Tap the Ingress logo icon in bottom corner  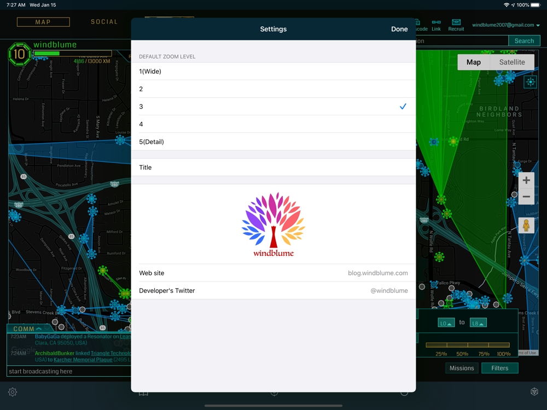[x=534, y=392]
